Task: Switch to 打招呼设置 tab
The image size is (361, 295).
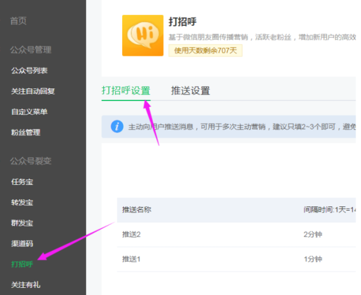Action: (126, 90)
